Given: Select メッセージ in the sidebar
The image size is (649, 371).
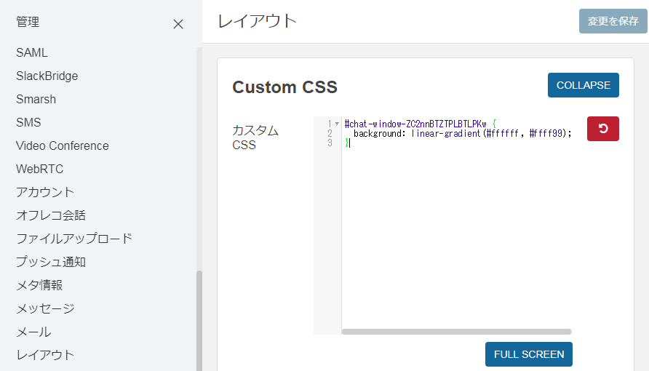Looking at the screenshot, I should tap(45, 308).
